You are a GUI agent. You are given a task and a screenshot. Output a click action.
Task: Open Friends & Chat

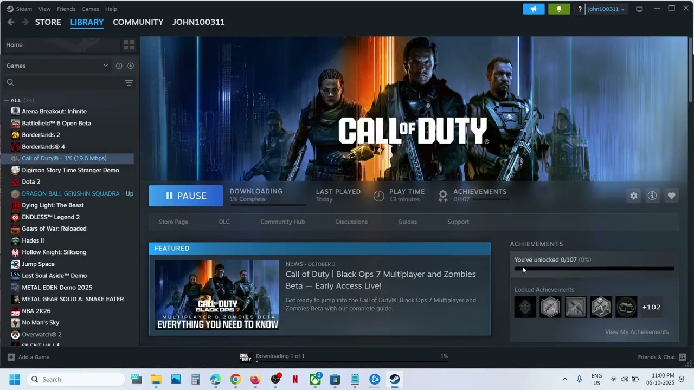(x=662, y=357)
